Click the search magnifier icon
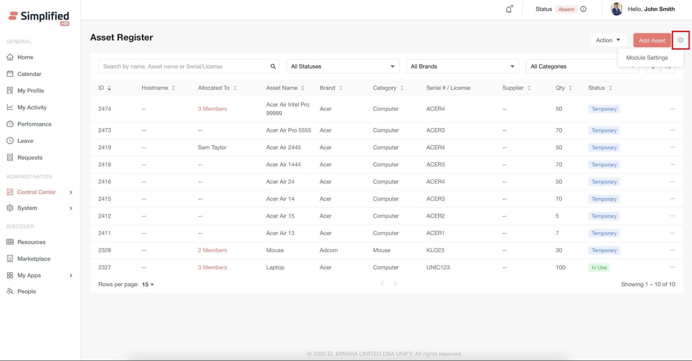 click(x=273, y=66)
